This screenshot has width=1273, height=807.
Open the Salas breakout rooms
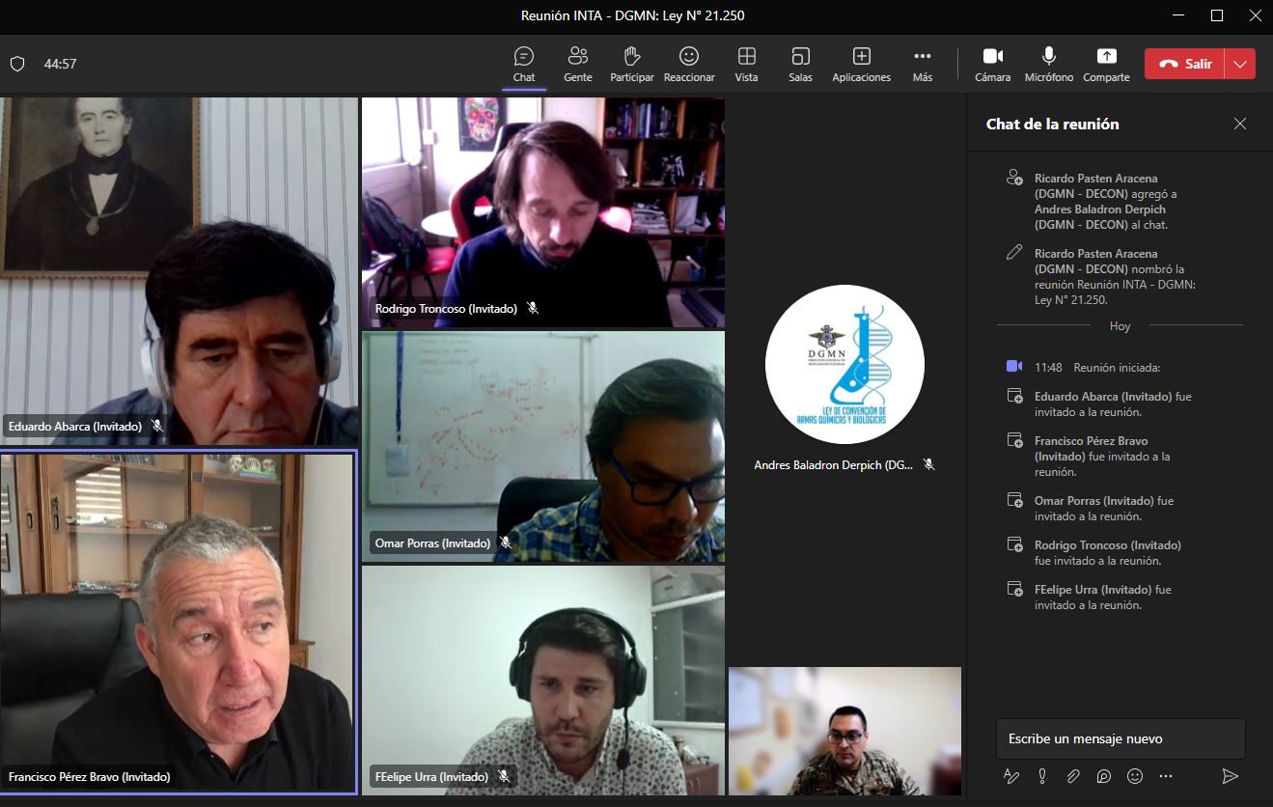[800, 64]
